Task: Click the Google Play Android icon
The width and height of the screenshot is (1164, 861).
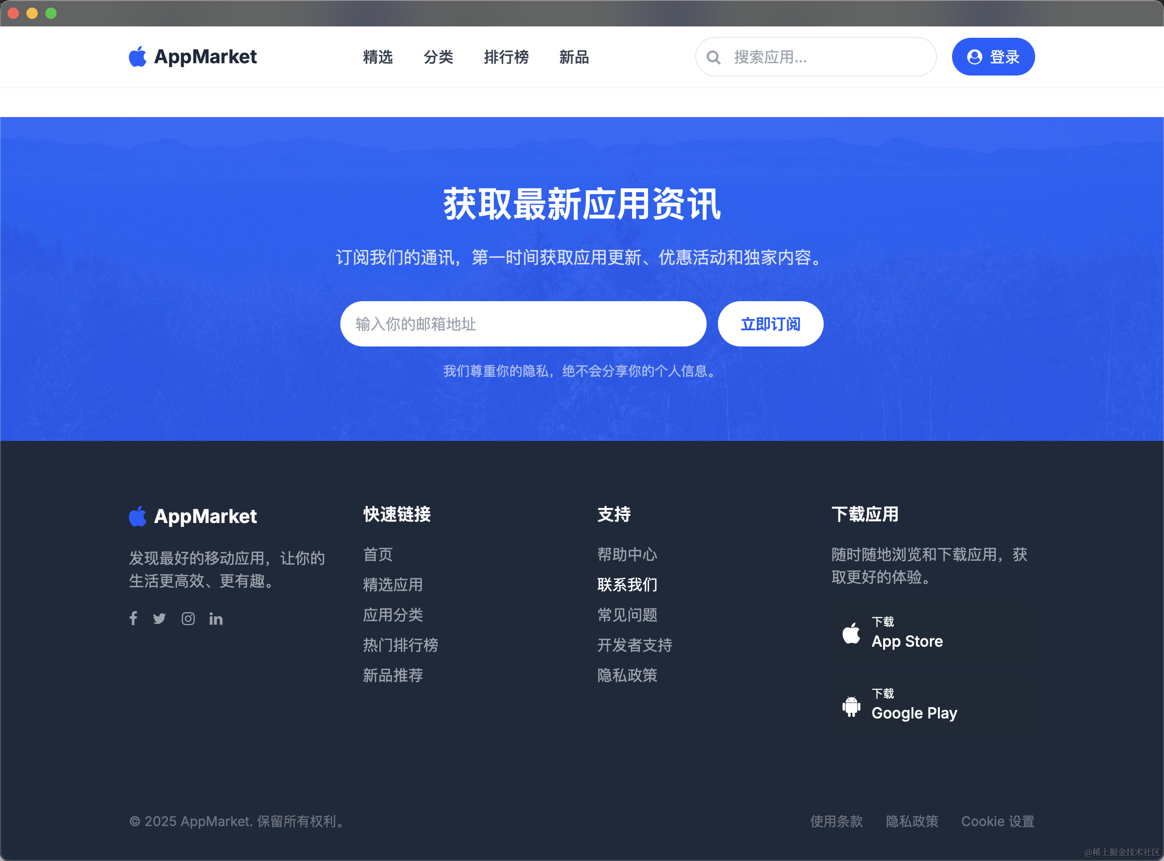Action: tap(851, 706)
